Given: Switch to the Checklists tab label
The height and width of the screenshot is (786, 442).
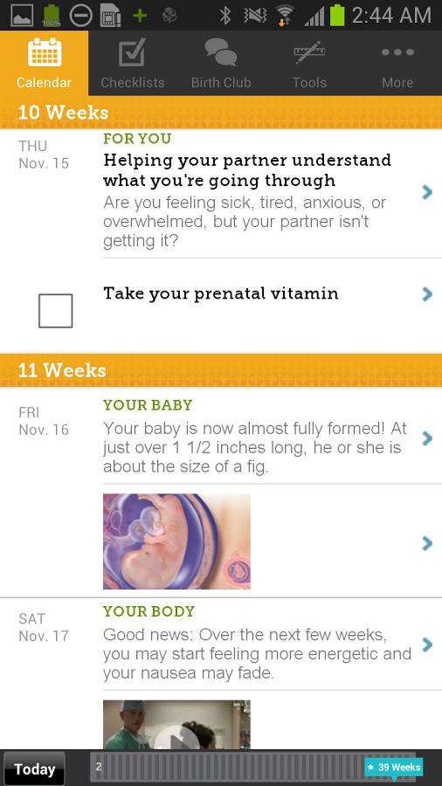Looking at the screenshot, I should 132,83.
